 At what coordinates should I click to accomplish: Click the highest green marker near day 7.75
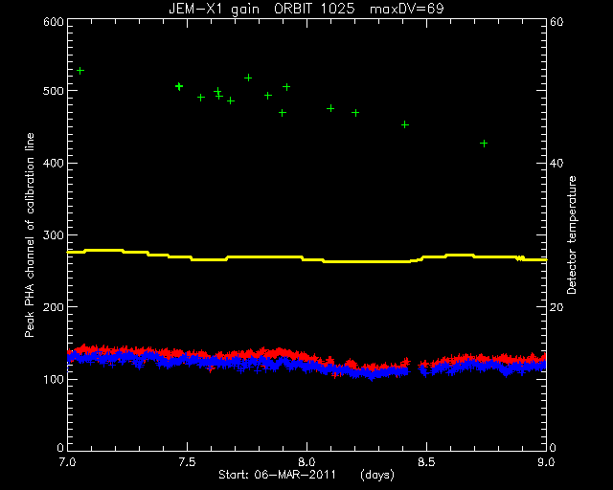pos(248,78)
